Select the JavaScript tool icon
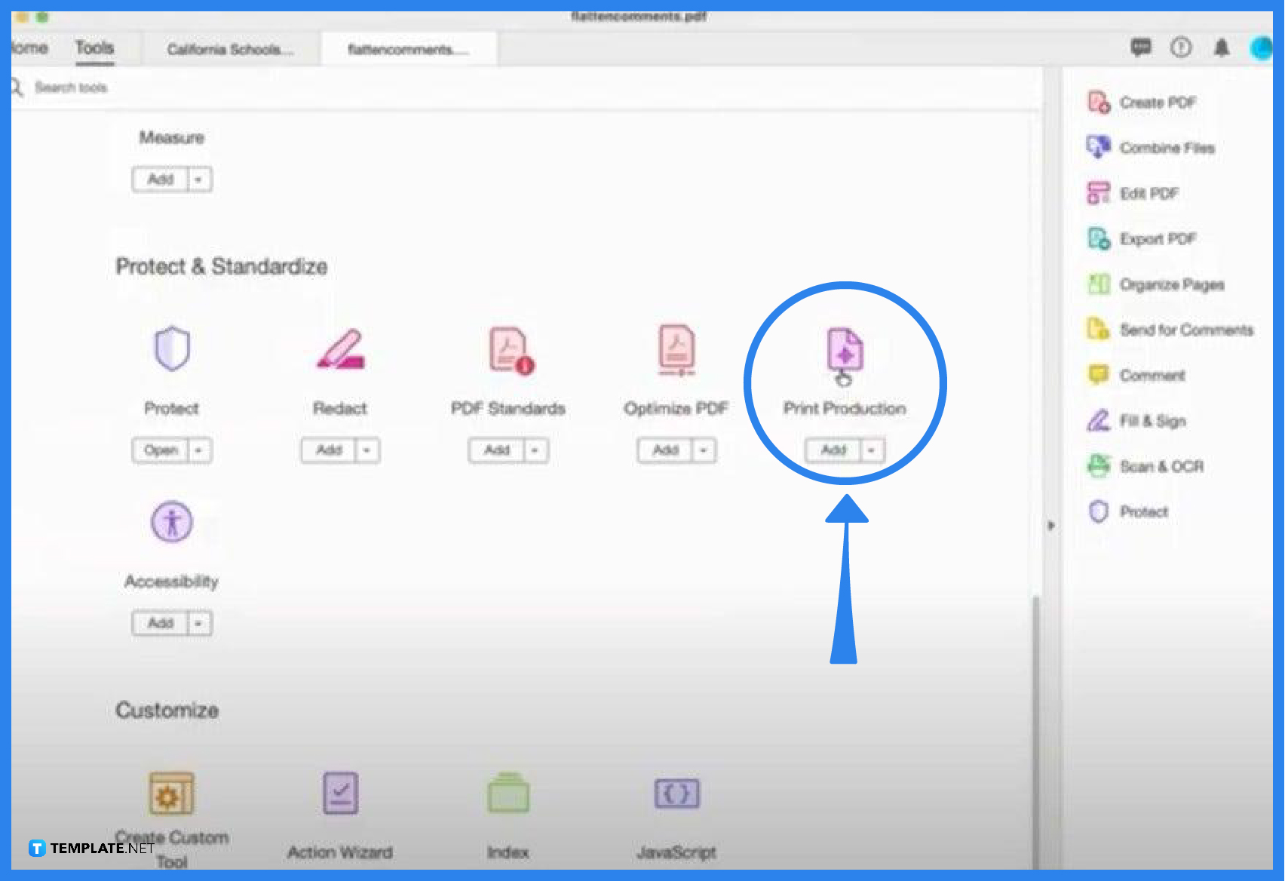The height and width of the screenshot is (881, 1285). 676,793
